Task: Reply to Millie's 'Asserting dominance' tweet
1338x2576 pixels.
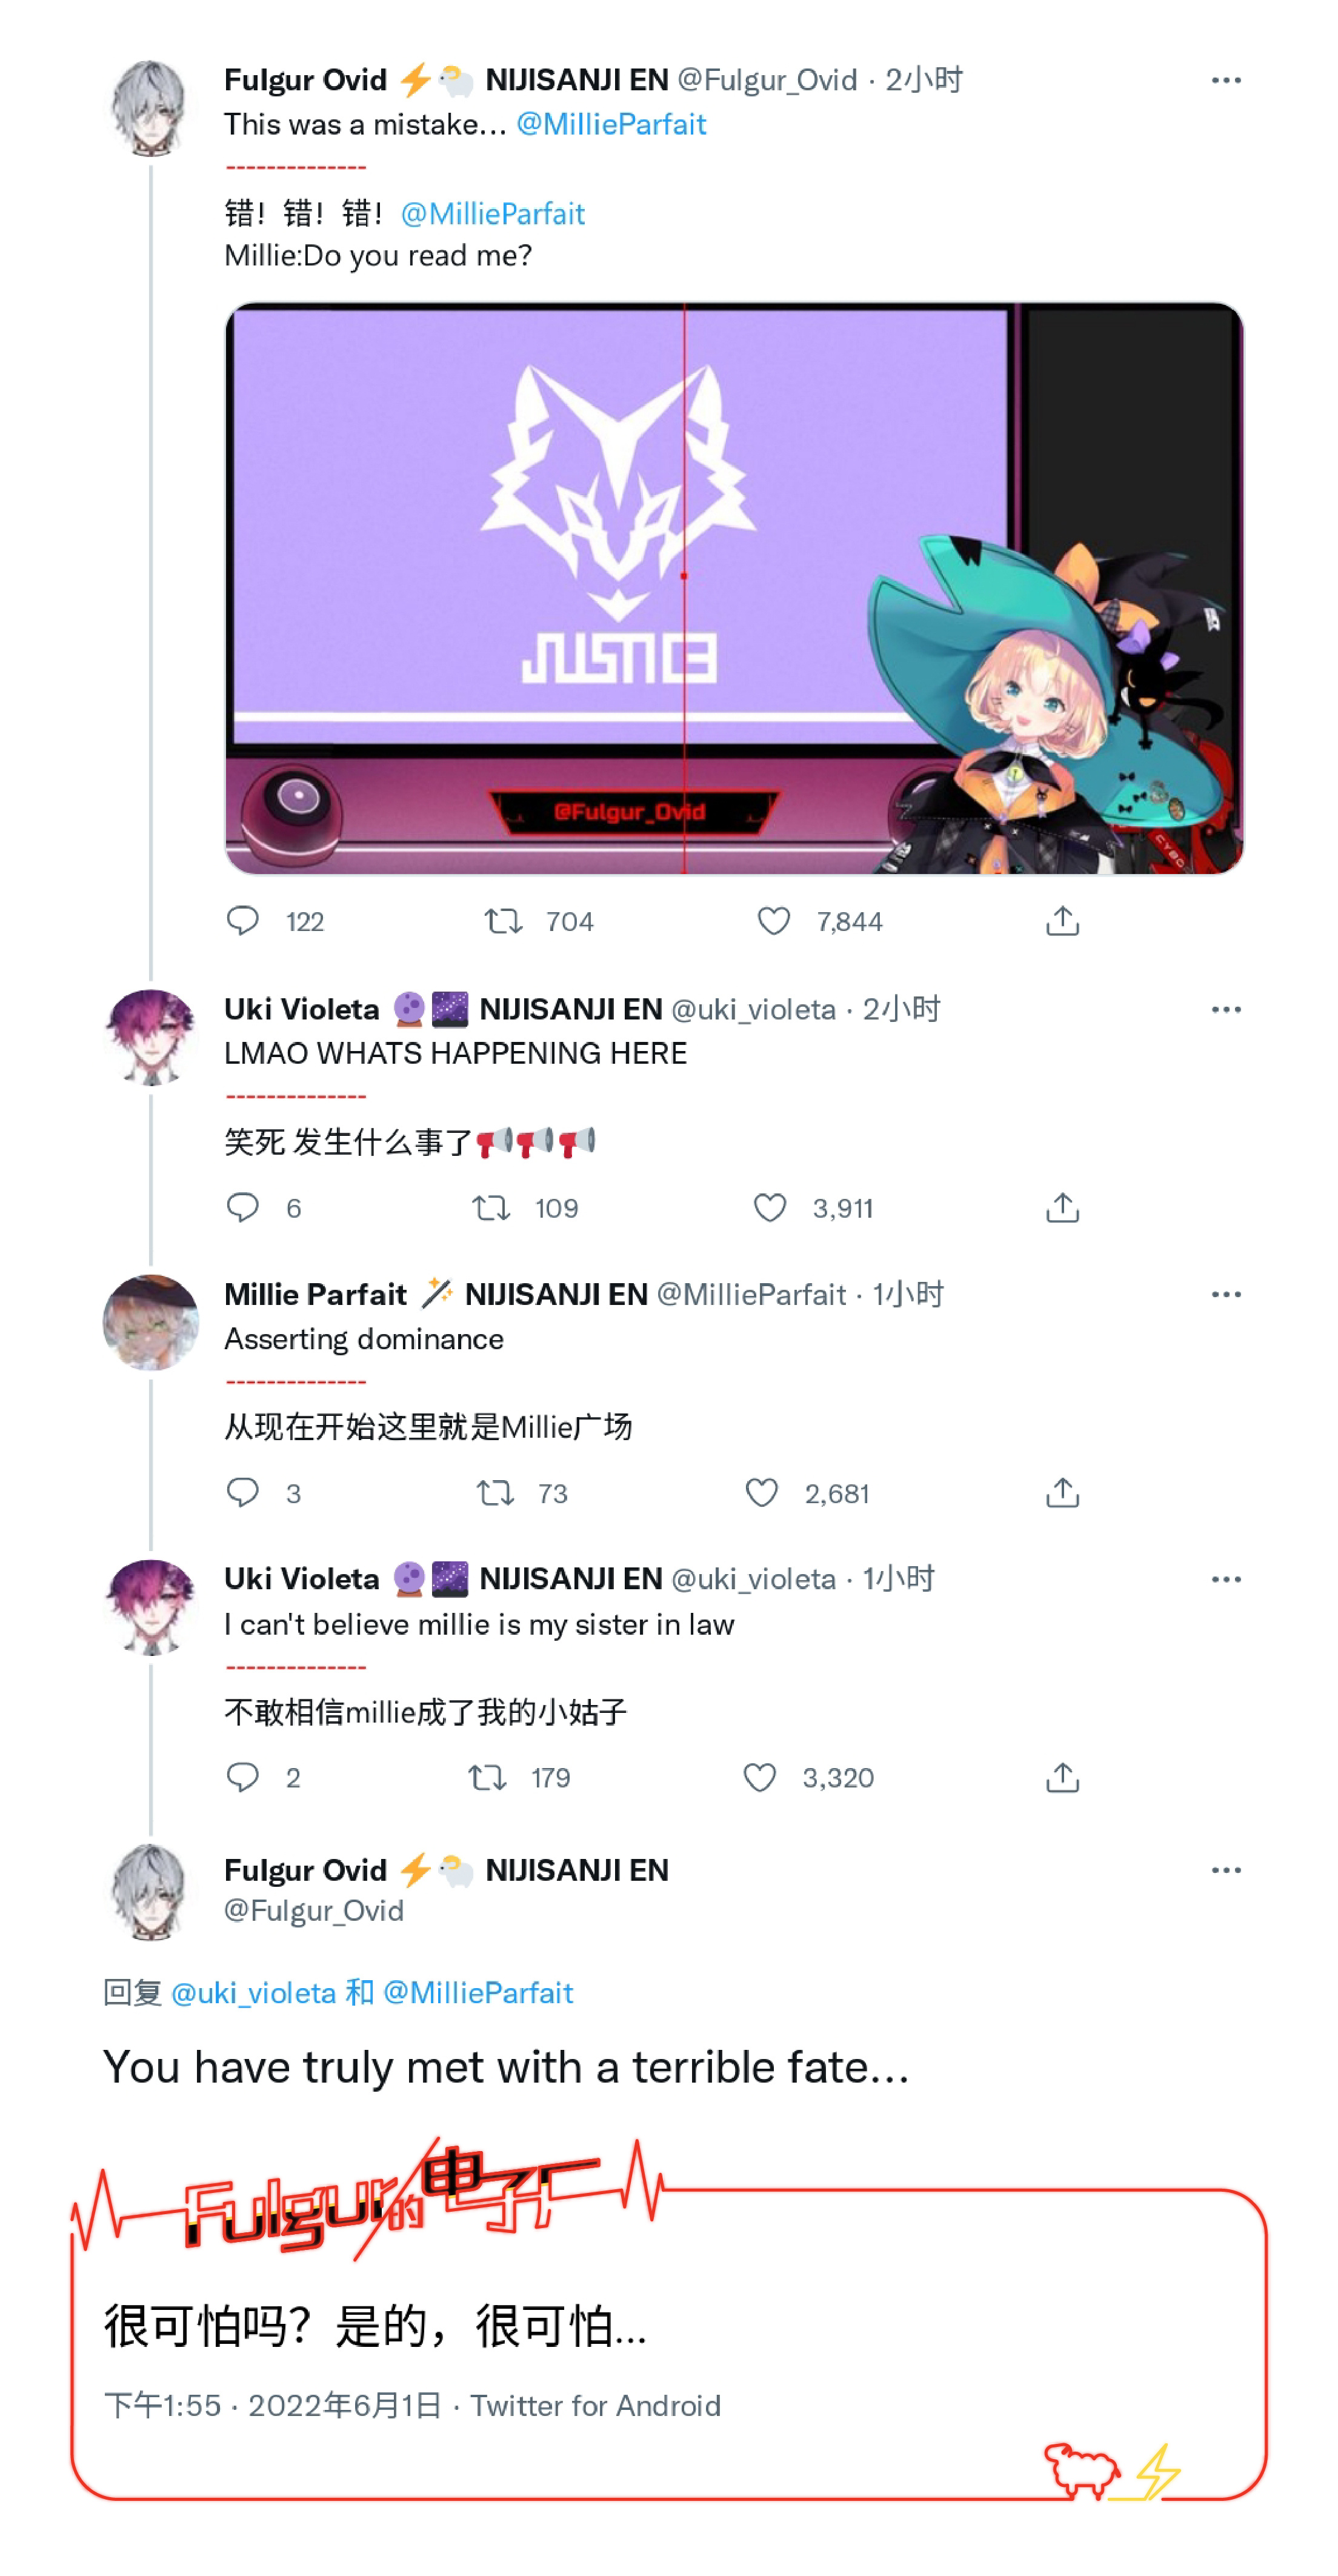Action: [x=243, y=1492]
